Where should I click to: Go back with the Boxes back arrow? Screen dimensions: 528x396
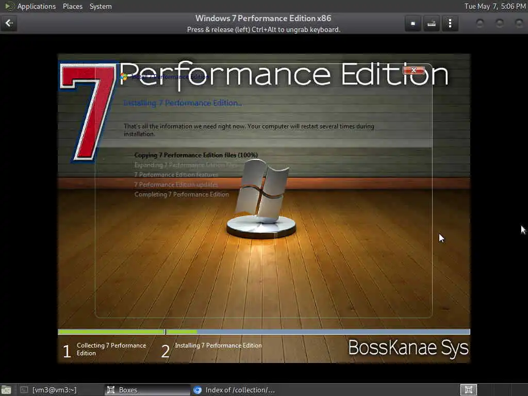(x=9, y=23)
